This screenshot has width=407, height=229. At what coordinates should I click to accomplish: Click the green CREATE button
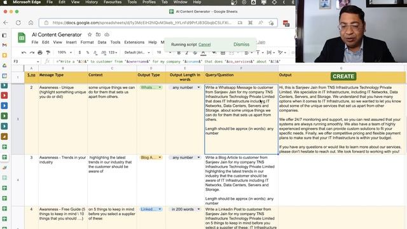click(343, 76)
